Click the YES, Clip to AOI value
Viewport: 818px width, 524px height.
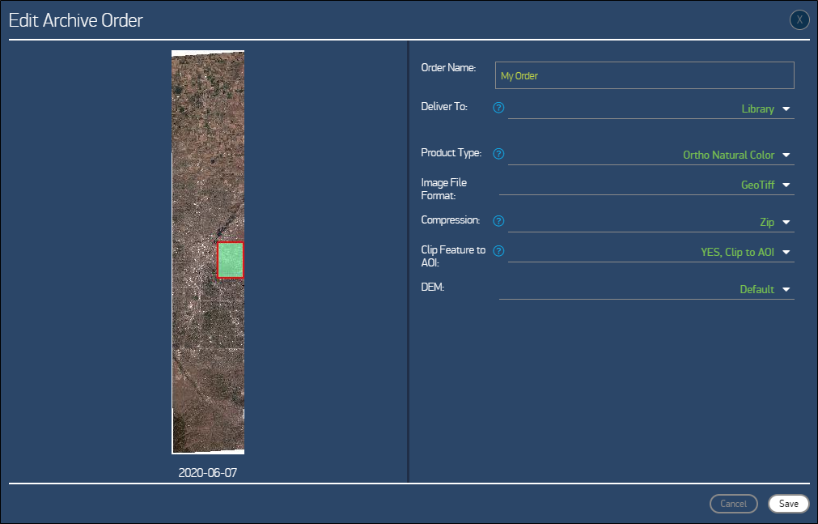[x=738, y=252]
